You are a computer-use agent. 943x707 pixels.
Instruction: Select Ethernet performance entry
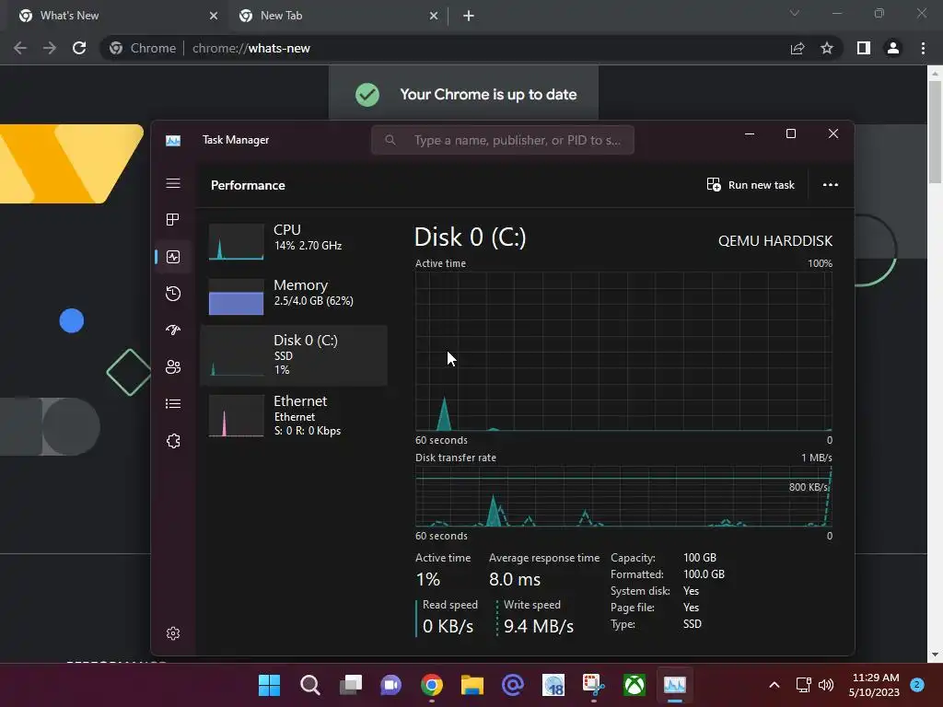click(x=294, y=416)
